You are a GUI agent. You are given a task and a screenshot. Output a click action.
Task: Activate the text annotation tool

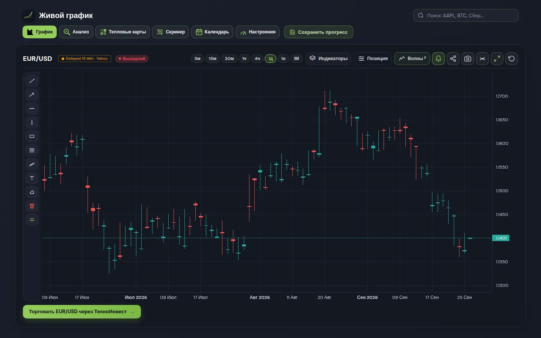32,178
